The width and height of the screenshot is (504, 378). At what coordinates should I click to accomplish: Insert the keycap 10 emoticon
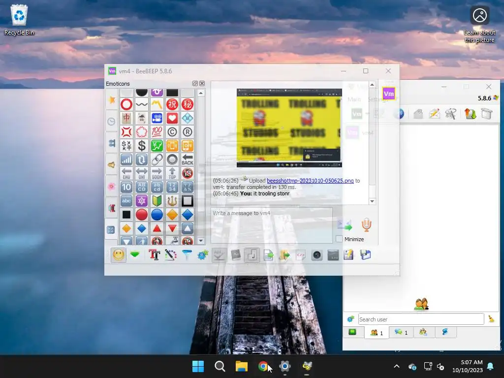[126, 187]
